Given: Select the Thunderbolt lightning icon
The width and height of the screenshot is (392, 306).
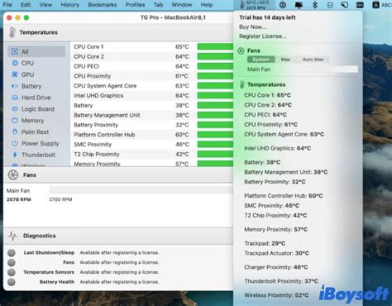Looking at the screenshot, I should tap(15, 155).
